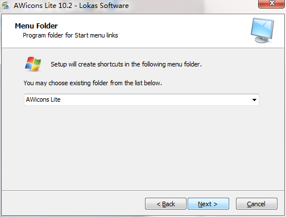
Task: Click the 'AWicons Lite 10.2 - Lokas Software' title
Action: pyautogui.click(x=71, y=6)
